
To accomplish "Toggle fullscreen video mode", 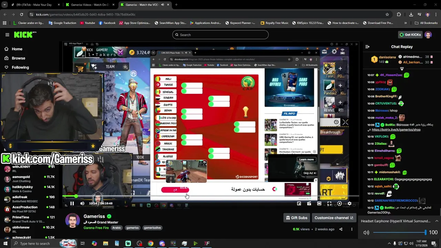I will 329,204.
